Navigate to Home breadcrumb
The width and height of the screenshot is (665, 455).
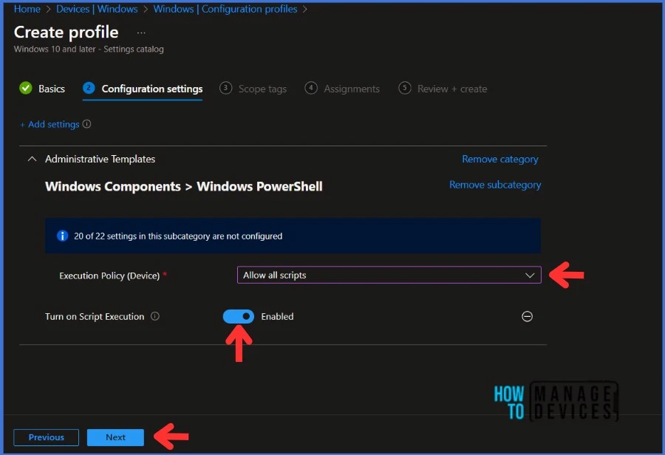coord(27,9)
